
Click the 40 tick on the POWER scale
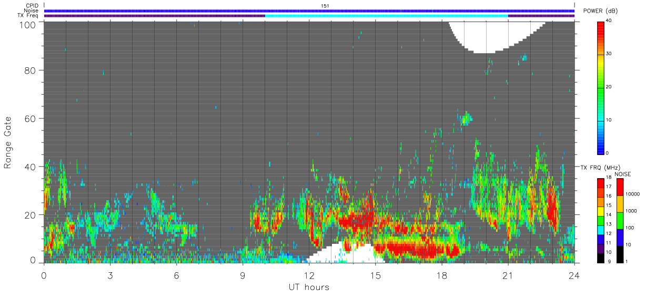click(x=608, y=21)
